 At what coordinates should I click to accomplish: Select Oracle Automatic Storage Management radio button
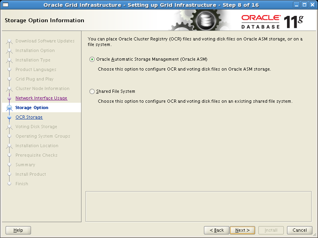[92, 59]
